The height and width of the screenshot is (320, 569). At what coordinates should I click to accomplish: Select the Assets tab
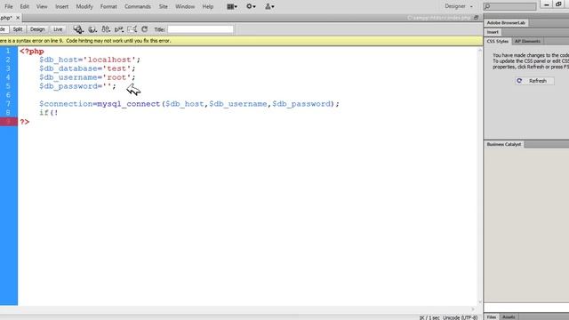coord(509,317)
